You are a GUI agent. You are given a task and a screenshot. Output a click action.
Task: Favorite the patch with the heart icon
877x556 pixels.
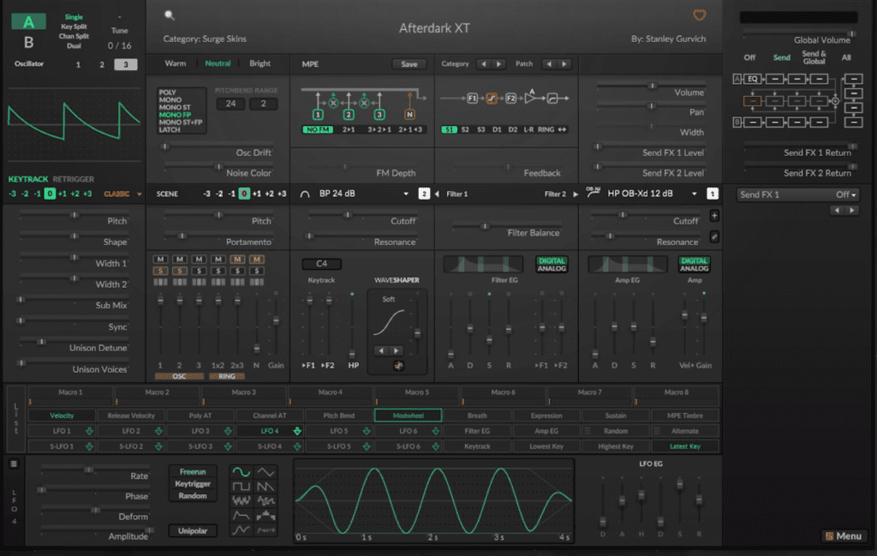[700, 15]
